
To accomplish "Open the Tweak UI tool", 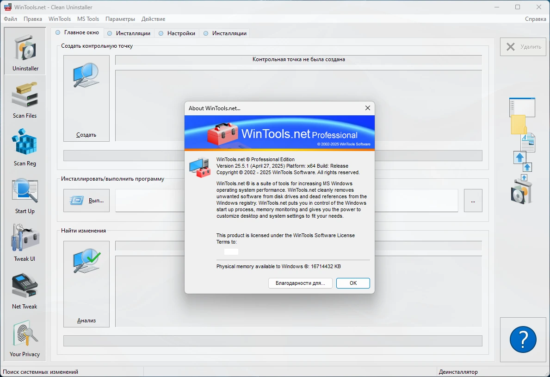I will click(x=25, y=243).
